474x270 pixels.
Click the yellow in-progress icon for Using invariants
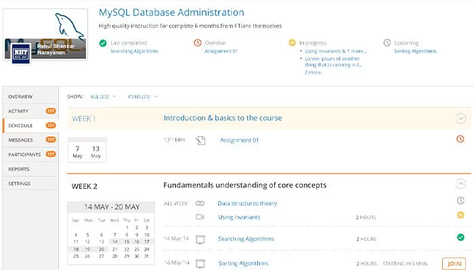(x=460, y=215)
